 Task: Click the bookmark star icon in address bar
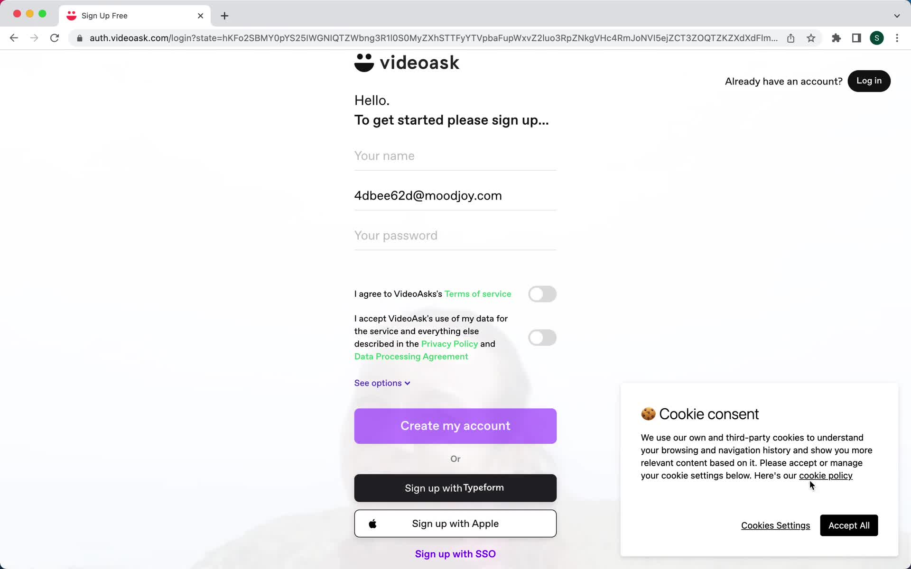(811, 38)
